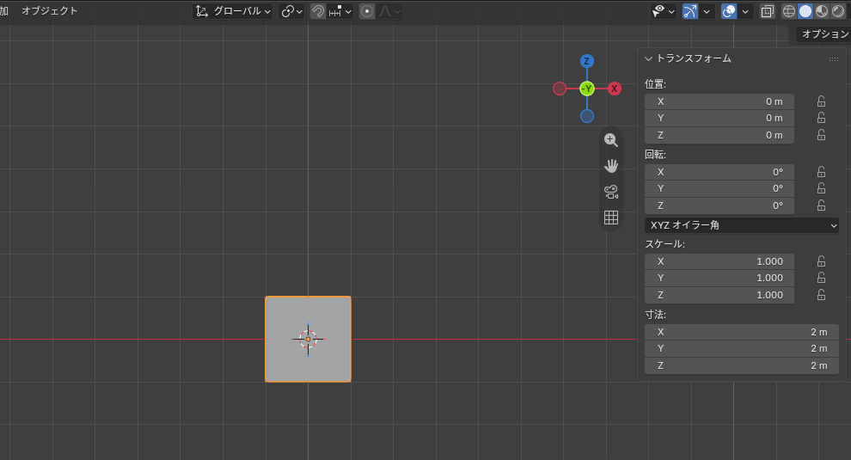Toggle the snap magnet icon
Viewport: 851px width, 460px height.
click(x=318, y=11)
